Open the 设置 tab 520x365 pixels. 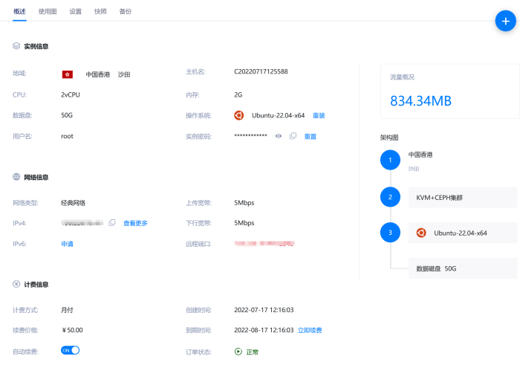coord(76,12)
